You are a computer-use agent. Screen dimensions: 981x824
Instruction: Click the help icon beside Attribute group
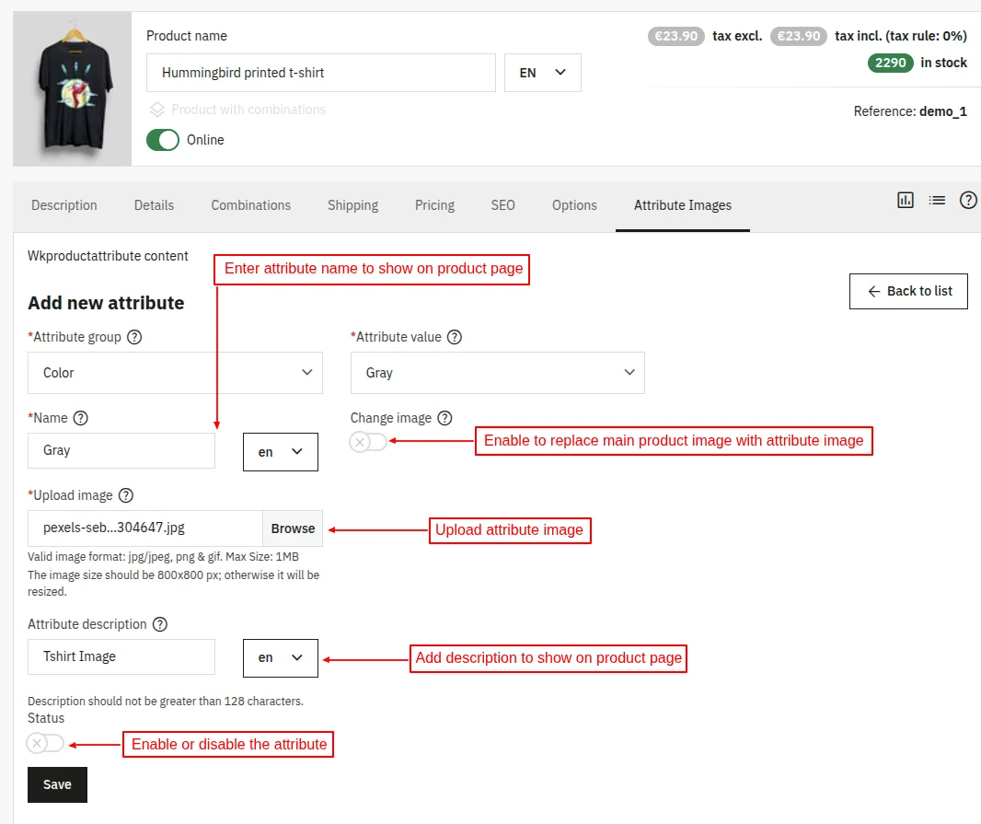click(x=135, y=337)
